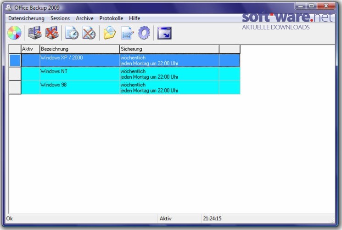Open the Hilfe menu
Image resolution: width=342 pixels, height=230 pixels.
point(135,18)
